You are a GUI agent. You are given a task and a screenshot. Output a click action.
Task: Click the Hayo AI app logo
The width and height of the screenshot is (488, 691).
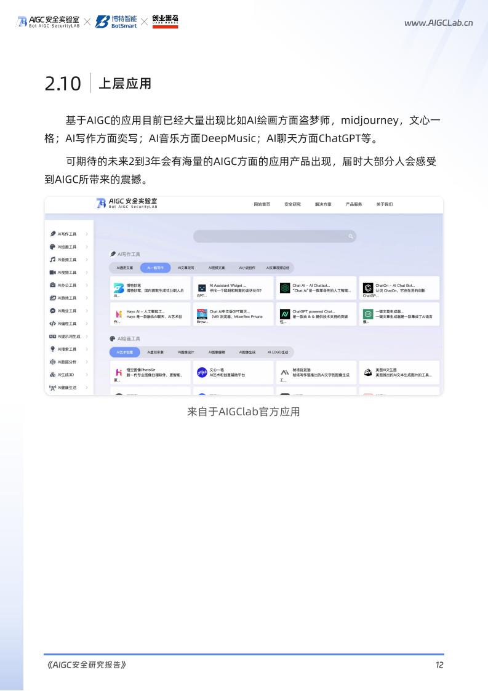point(119,314)
